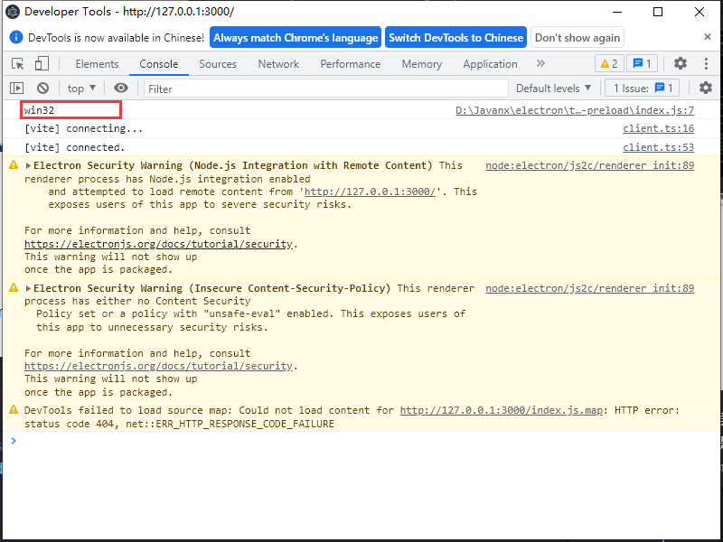Viewport: 723px width, 542px height.
Task: Open the preload index.js:7 source link
Action: tap(575, 110)
